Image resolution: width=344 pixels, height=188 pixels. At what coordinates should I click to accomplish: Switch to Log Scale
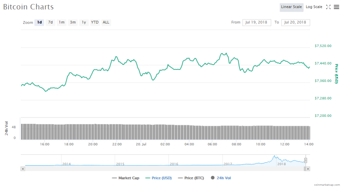pyautogui.click(x=314, y=7)
